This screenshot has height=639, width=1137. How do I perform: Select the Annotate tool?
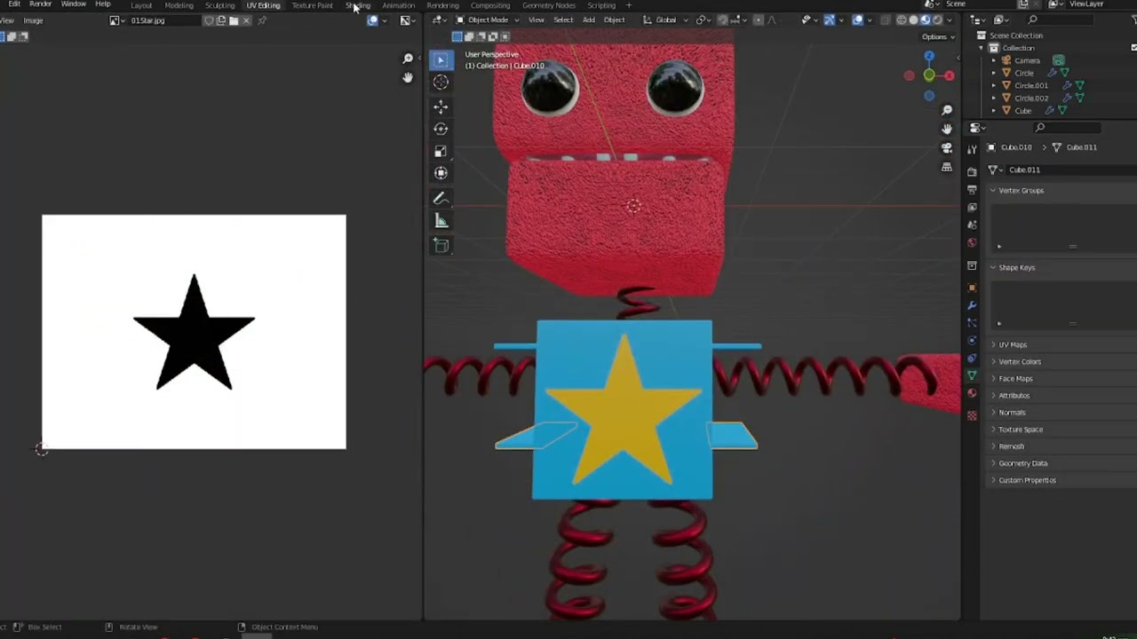[x=441, y=198]
